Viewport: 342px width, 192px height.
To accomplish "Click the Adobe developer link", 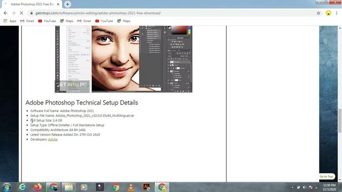I will tap(53, 139).
